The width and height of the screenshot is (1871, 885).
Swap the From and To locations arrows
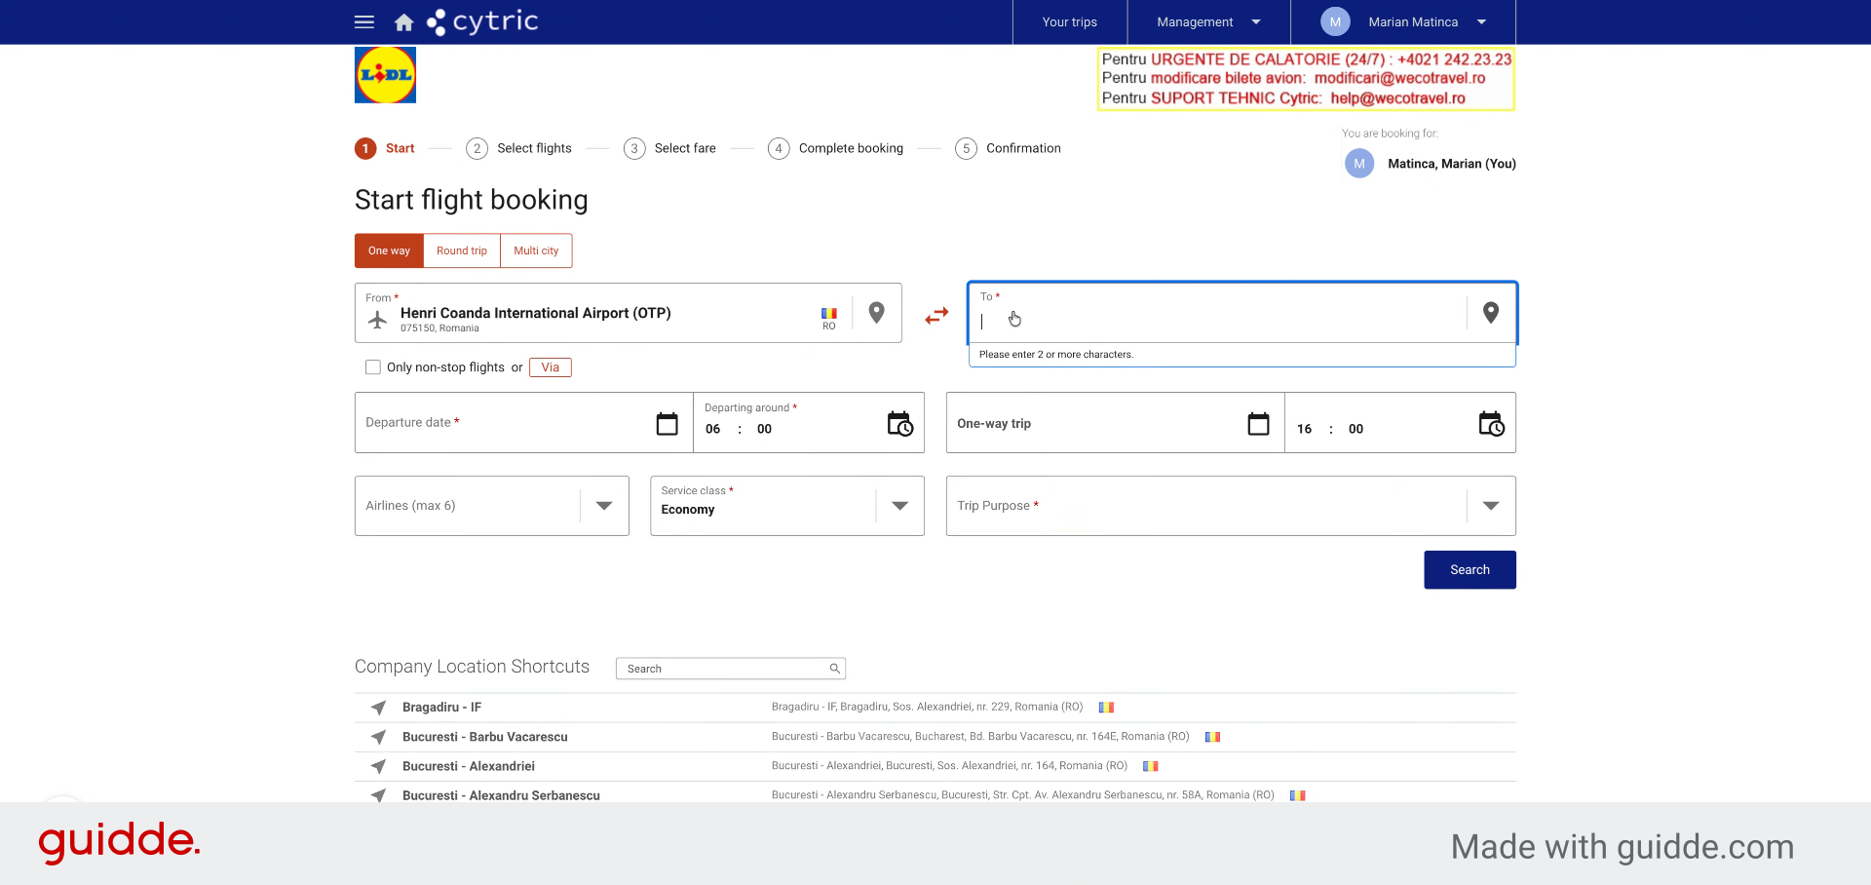(x=936, y=316)
